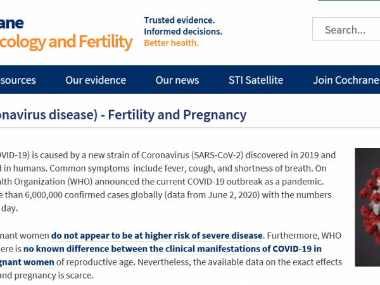Open the Join Cochrane menu
This screenshot has height=285, width=380.
coord(346,80)
